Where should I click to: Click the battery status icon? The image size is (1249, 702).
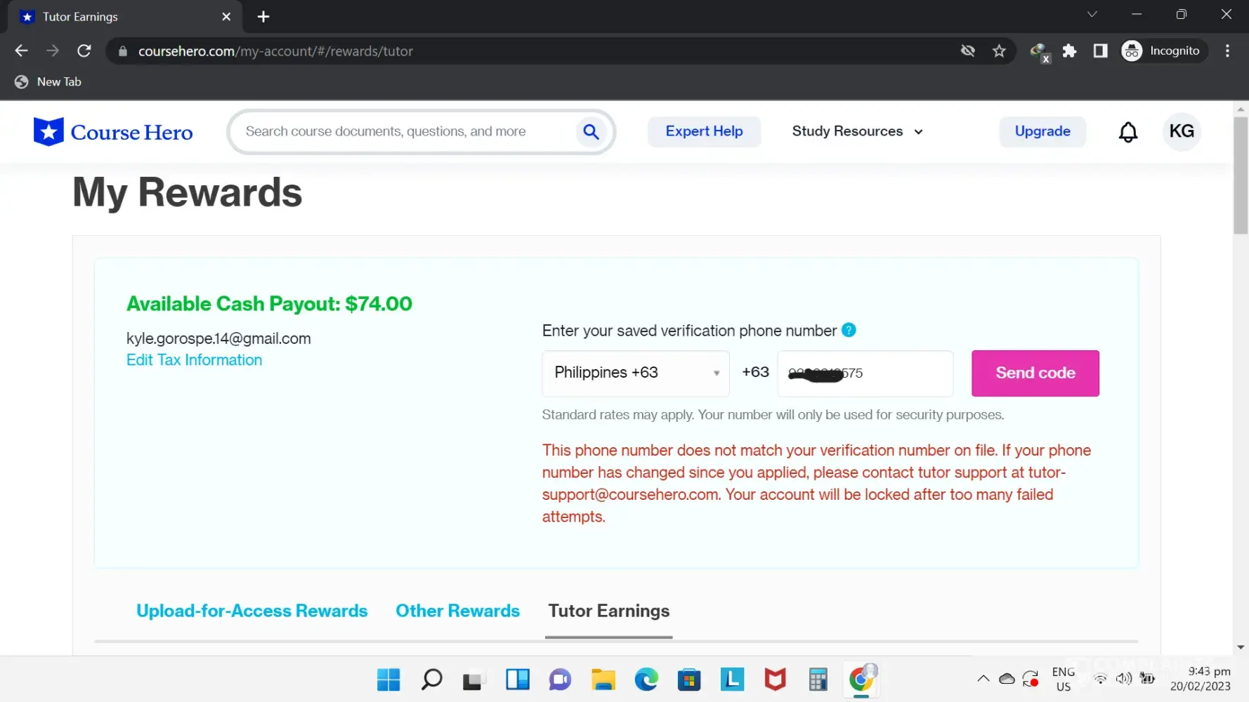(1148, 679)
